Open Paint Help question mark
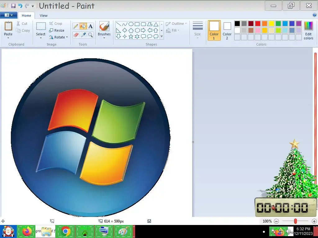 315,15
